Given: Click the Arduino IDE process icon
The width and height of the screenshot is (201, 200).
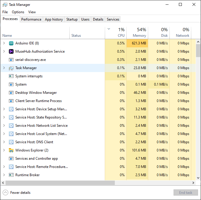Looking at the screenshot, I should click(11, 43).
